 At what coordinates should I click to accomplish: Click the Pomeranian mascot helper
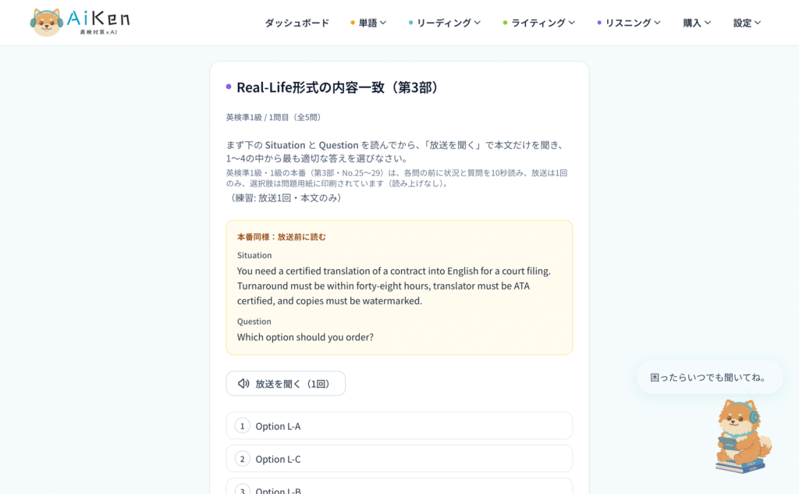tap(743, 436)
